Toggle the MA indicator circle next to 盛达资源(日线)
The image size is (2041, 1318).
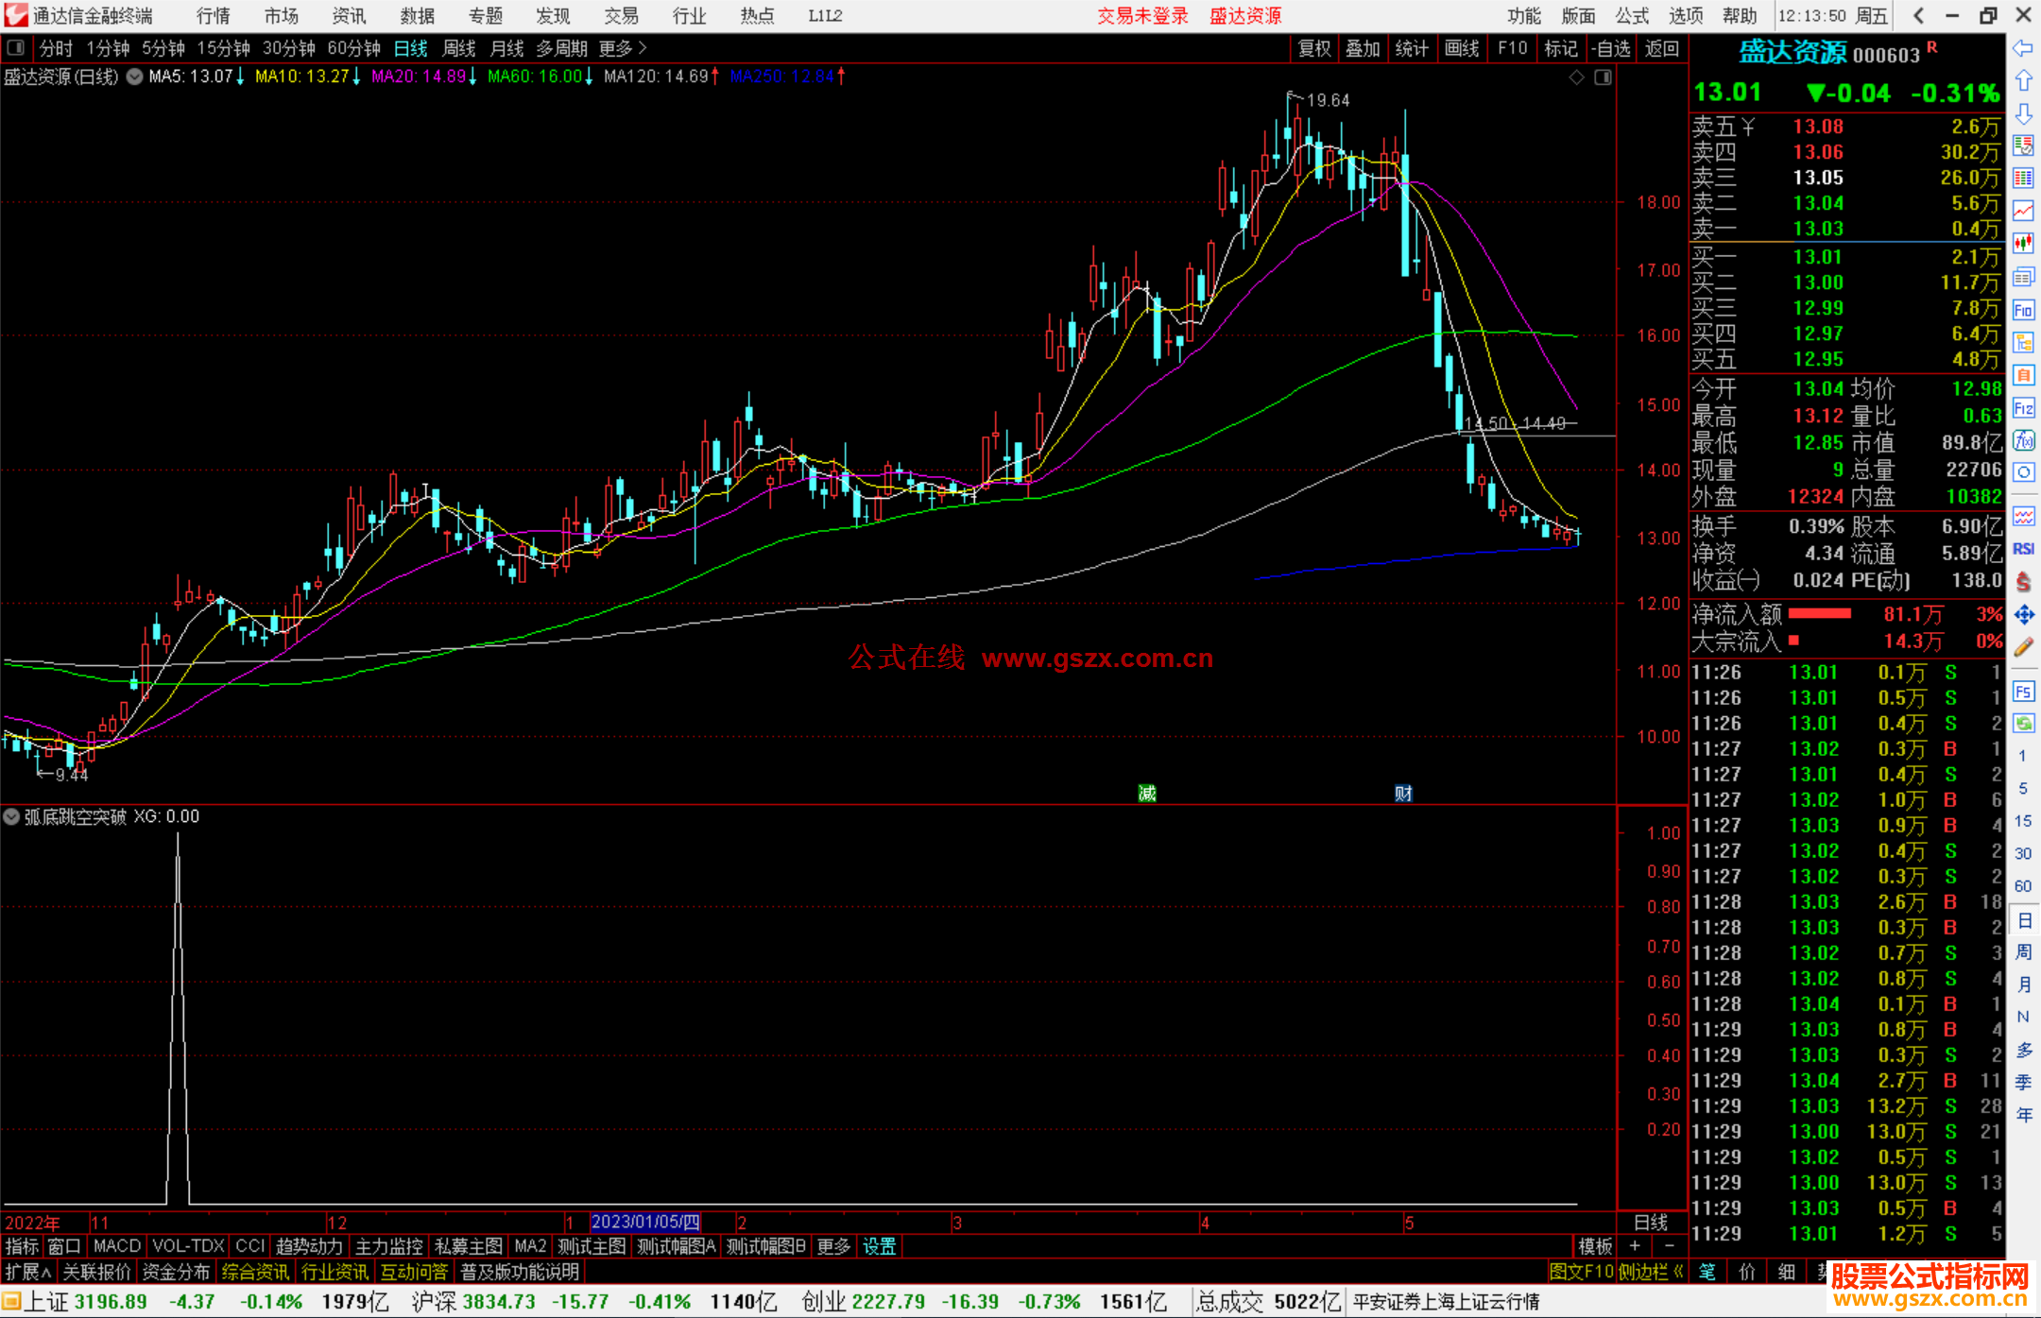134,77
